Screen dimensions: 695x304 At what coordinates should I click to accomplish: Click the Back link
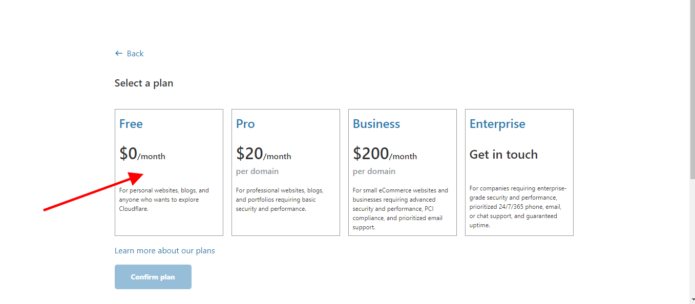click(134, 53)
